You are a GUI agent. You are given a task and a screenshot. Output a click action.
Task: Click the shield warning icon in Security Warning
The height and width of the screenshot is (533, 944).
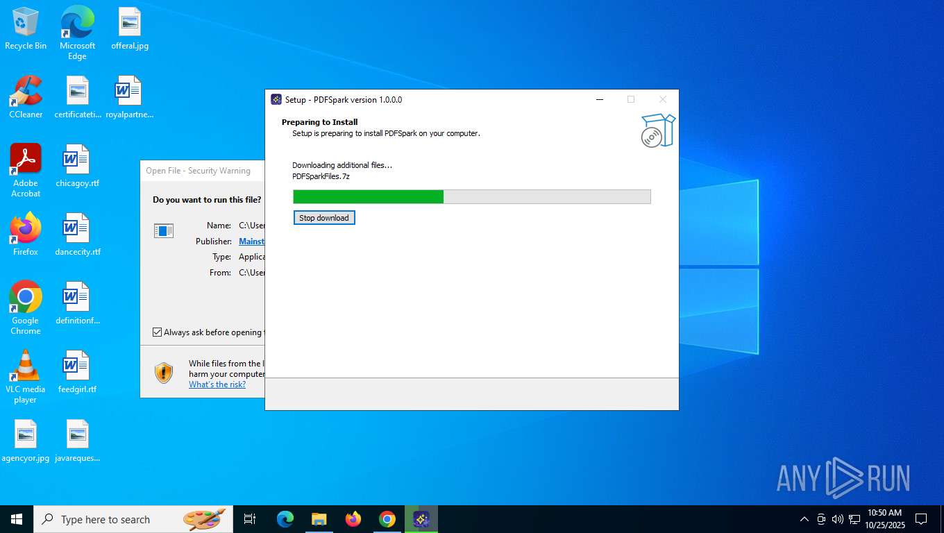pyautogui.click(x=164, y=373)
